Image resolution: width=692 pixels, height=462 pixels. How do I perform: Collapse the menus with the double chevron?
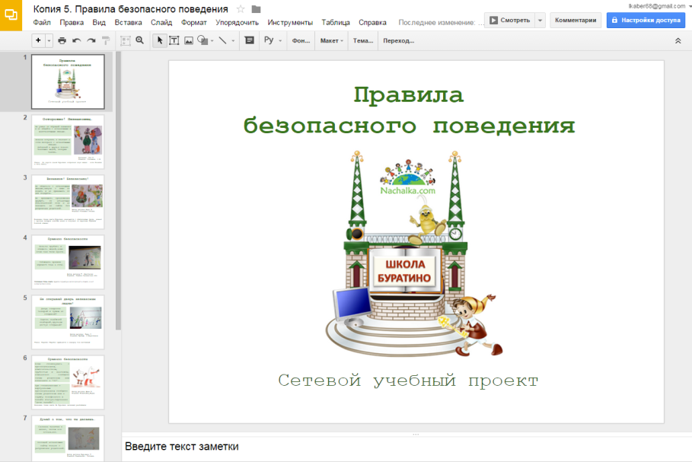pos(678,40)
